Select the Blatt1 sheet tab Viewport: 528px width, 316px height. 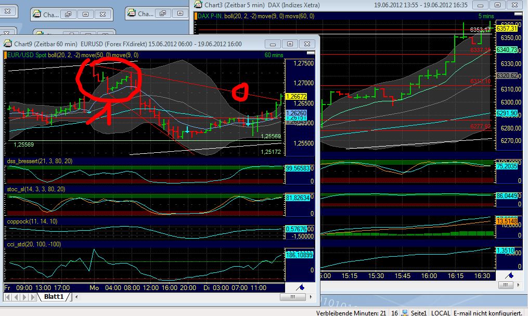click(54, 297)
